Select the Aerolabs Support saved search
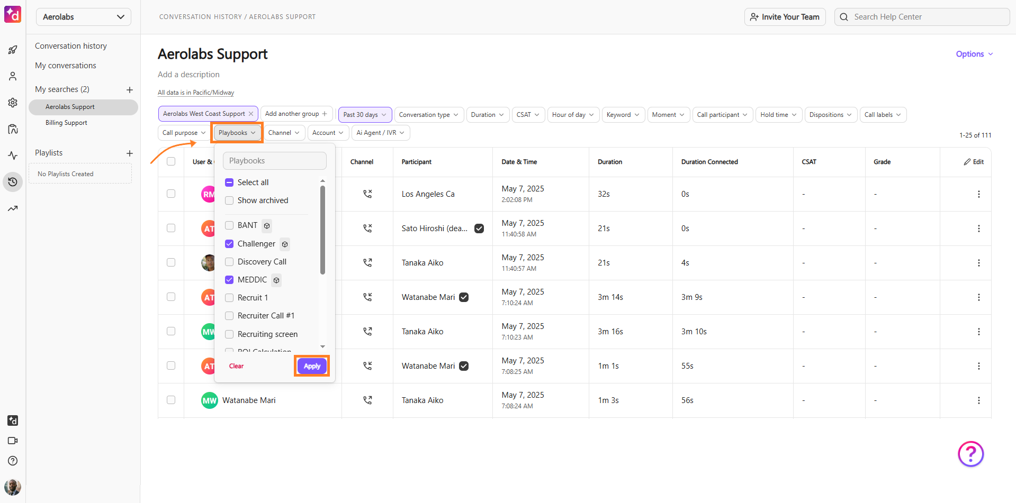This screenshot has width=1016, height=503. [x=83, y=107]
